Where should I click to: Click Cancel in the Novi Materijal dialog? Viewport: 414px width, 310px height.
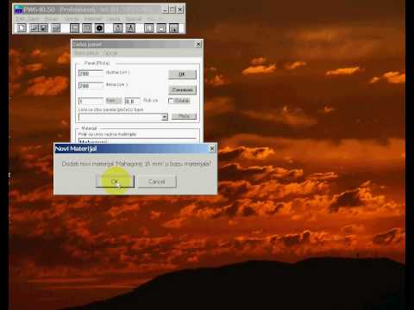pyautogui.click(x=157, y=182)
